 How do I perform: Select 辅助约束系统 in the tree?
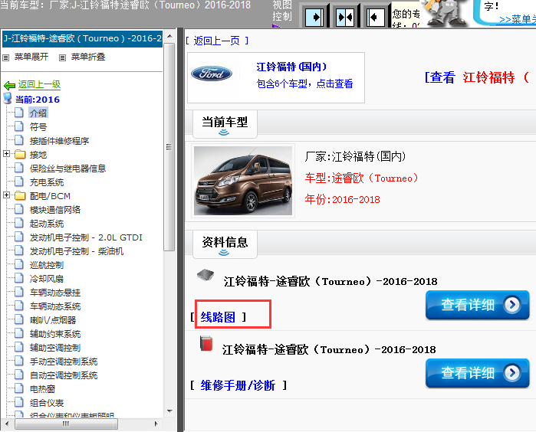55,334
